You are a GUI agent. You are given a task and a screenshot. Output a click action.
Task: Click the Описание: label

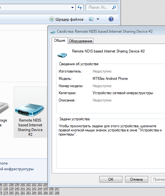tap(67, 100)
